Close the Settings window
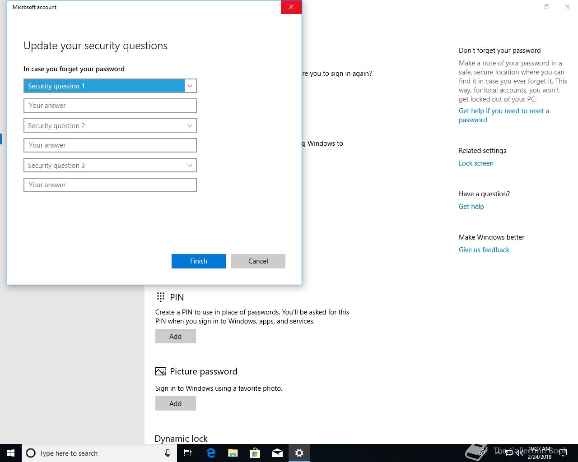578x462 pixels. 568,7
